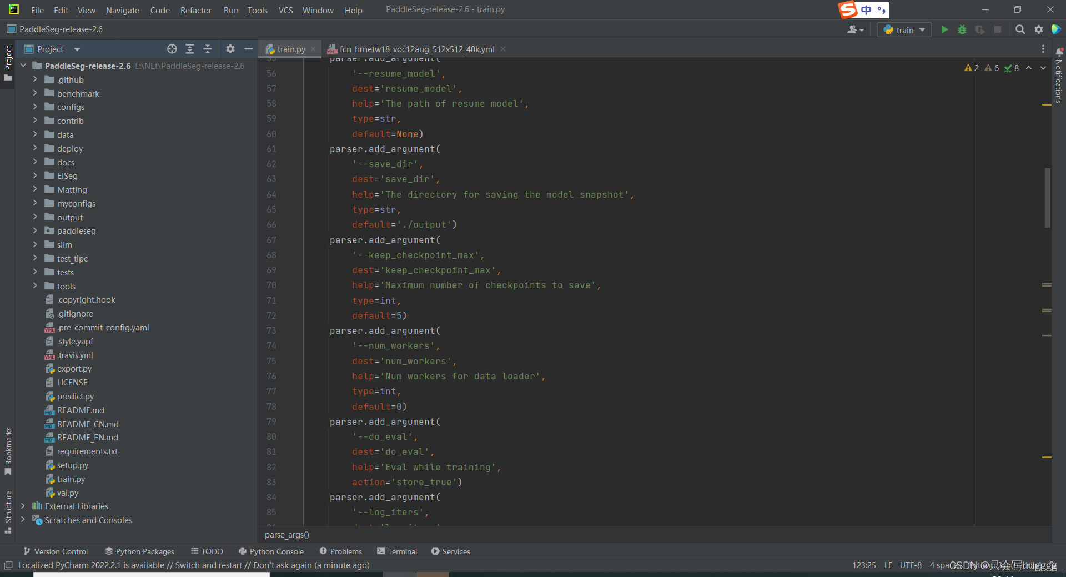Toggle tool window quick-access icon in status bar
The image size is (1066, 577).
(x=8, y=565)
